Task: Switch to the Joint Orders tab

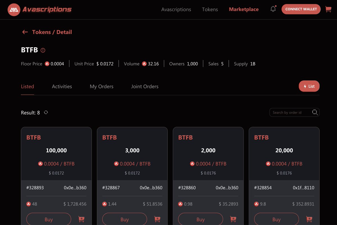Action: coord(145,87)
